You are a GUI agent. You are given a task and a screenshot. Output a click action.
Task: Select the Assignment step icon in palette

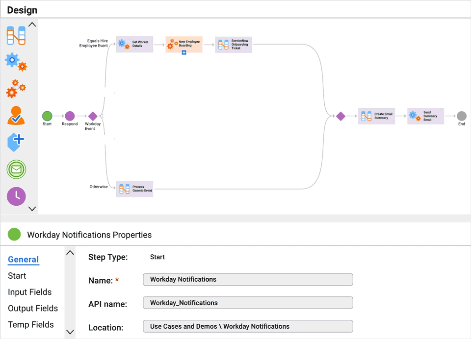coord(16,35)
